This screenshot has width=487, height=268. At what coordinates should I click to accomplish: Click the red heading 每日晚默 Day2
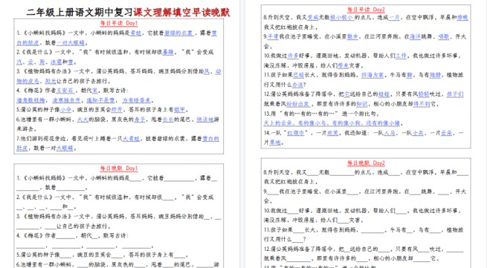[x=366, y=163]
